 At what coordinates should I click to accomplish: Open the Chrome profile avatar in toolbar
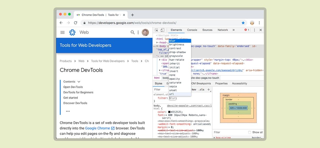click(x=252, y=23)
